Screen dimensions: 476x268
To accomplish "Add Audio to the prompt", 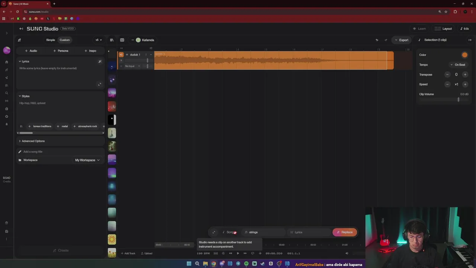I will pyautogui.click(x=31, y=51).
